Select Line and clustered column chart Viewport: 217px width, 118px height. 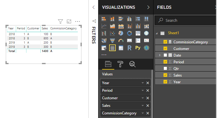coord(138,26)
